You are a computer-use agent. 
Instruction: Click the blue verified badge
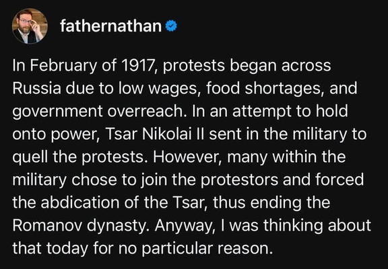pos(171,26)
